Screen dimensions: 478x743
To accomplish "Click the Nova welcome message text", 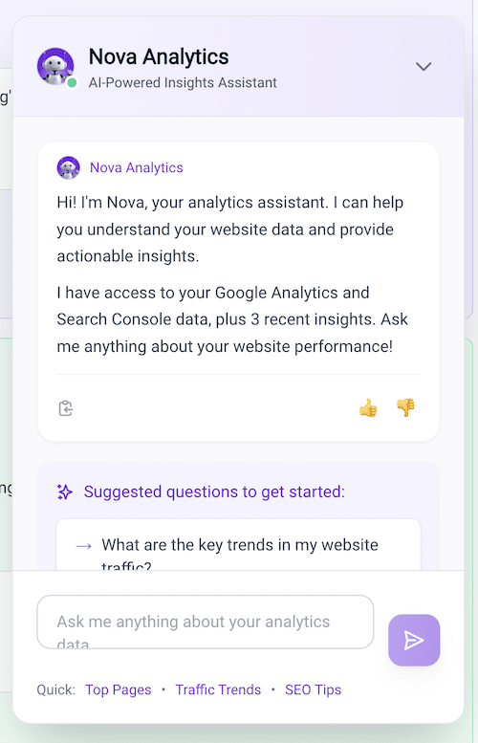I will coord(232,274).
